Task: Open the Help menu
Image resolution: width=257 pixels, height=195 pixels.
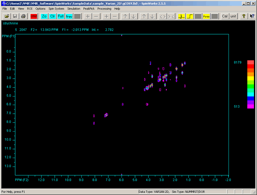Action: tap(117, 9)
